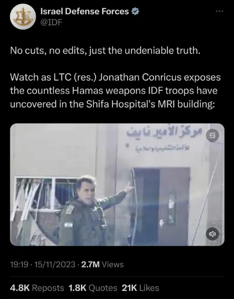
Task: Open the IDF profile avatar
Action: [x=23, y=17]
